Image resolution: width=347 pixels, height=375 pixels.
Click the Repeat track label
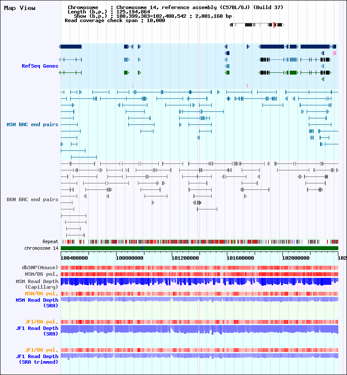coord(50,242)
